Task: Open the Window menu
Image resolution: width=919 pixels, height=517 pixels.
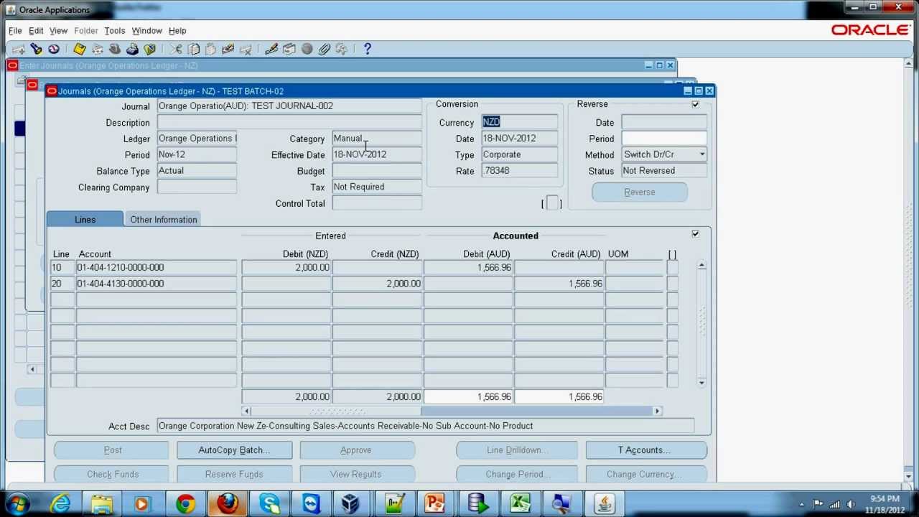Action: point(146,31)
